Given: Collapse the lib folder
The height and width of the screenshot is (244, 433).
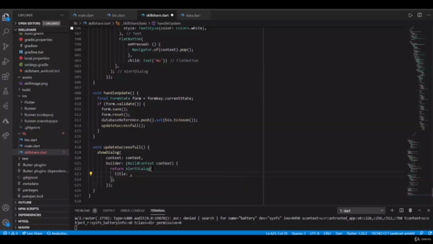Looking at the screenshot, I should pyautogui.click(x=41, y=134).
